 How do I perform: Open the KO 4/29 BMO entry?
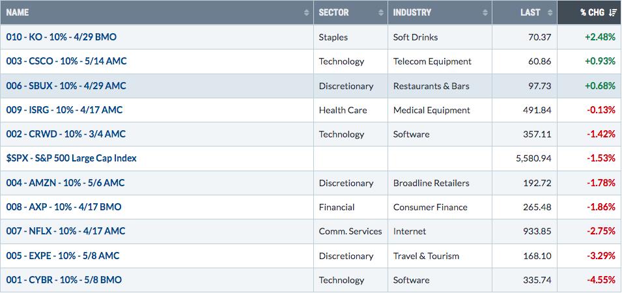pos(61,37)
